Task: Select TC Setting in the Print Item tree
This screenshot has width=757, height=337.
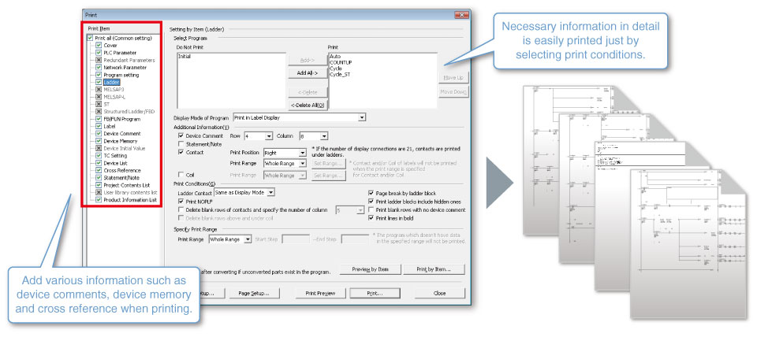Action: click(115, 156)
